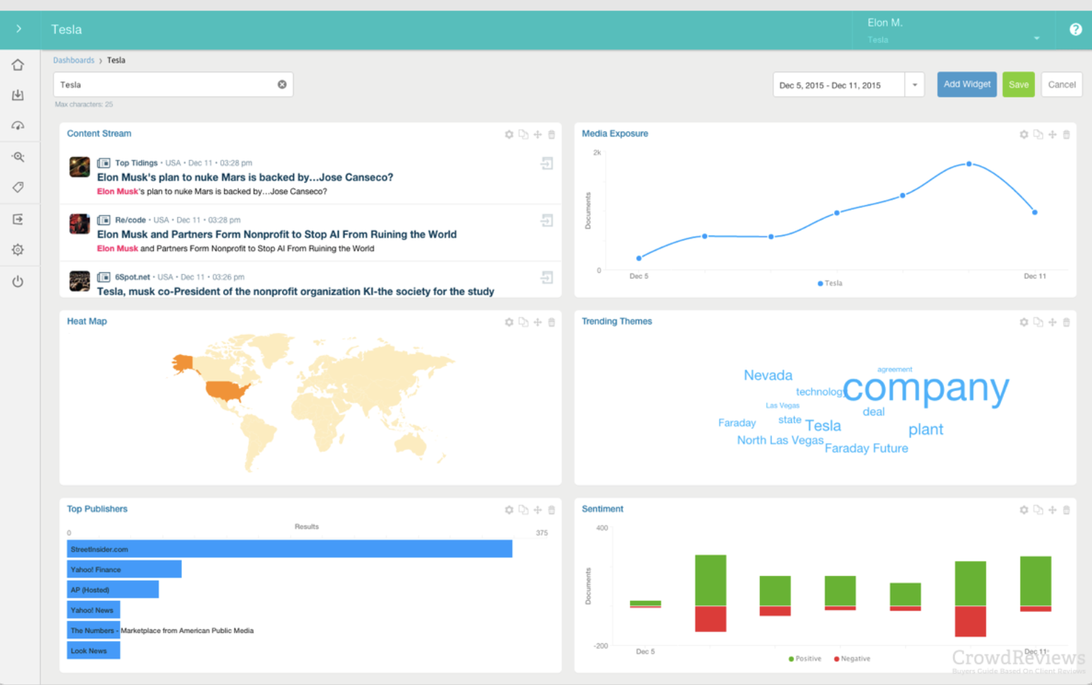Click share icon on the Top Tidings article
1092x685 pixels.
(547, 164)
